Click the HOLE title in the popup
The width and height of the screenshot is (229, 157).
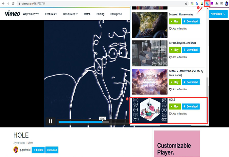click(x=172, y=100)
